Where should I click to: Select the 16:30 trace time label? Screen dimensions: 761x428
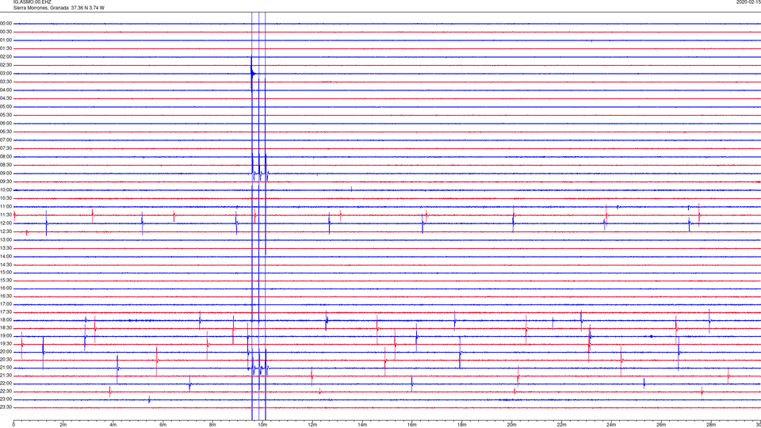(6, 296)
